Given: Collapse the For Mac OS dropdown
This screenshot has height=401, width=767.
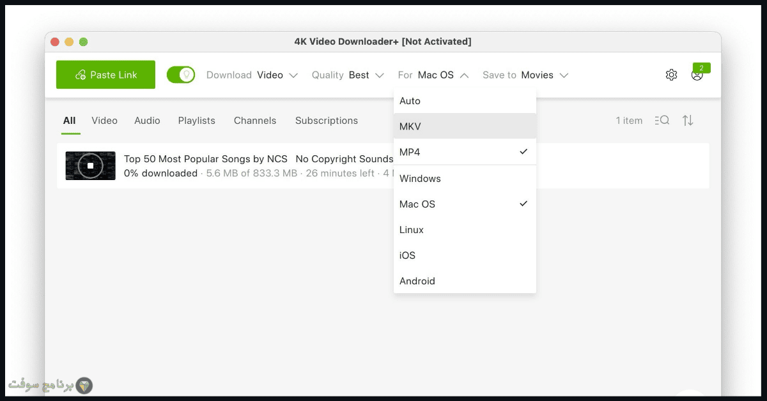Looking at the screenshot, I should [x=433, y=75].
